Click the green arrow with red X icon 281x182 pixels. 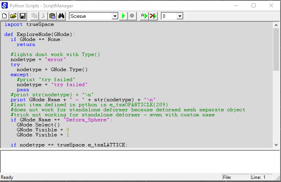153,16
